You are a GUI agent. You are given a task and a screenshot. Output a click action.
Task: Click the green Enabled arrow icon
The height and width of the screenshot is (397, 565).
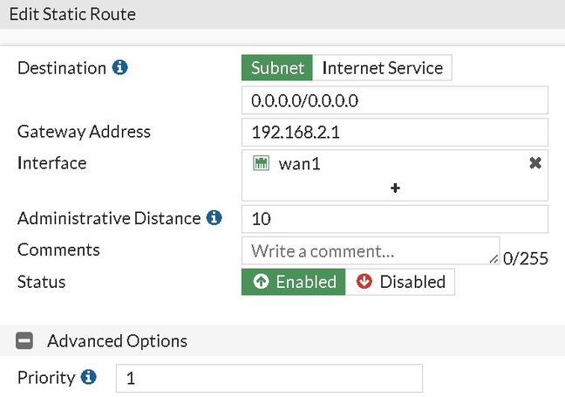(x=261, y=282)
